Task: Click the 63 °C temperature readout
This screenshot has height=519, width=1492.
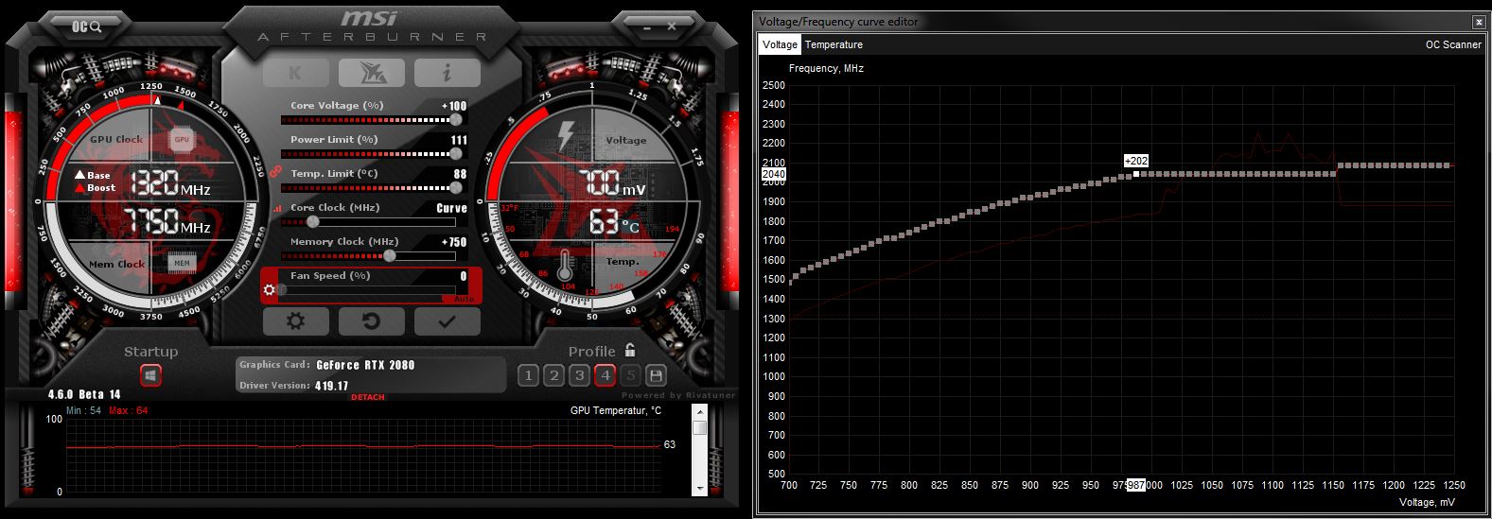Action: [615, 222]
